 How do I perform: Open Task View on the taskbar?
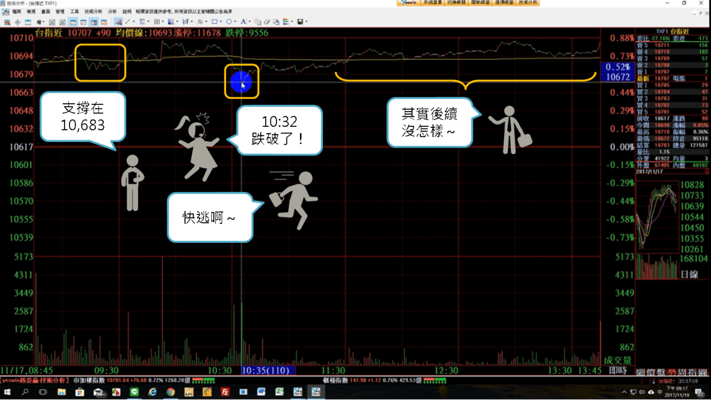pos(43,392)
